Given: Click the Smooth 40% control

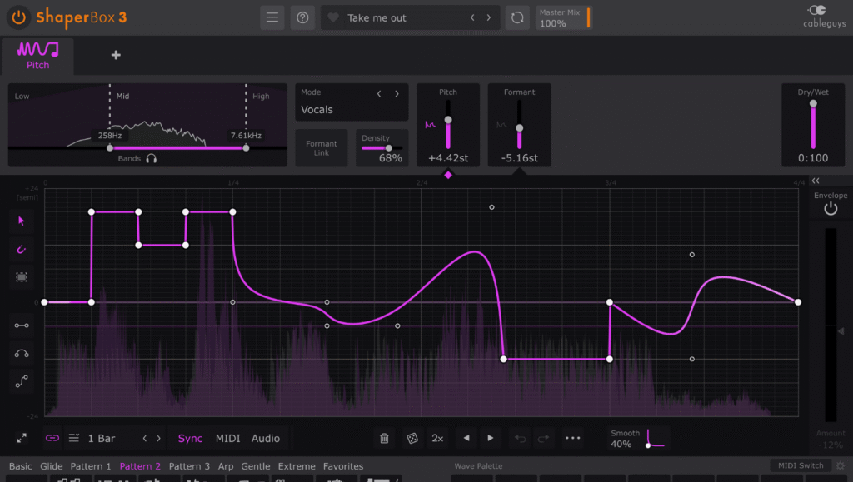Looking at the screenshot, I should 637,439.
